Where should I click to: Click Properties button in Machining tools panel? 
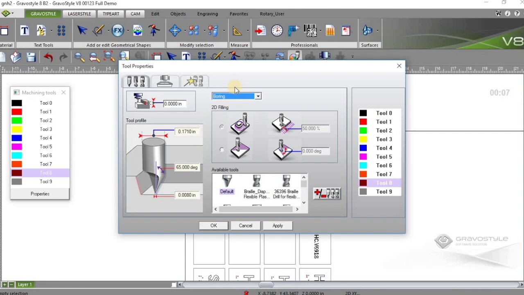[40, 194]
